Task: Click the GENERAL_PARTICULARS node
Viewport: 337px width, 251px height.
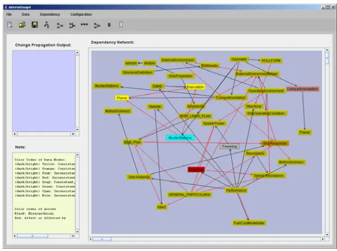Action: click(x=189, y=194)
